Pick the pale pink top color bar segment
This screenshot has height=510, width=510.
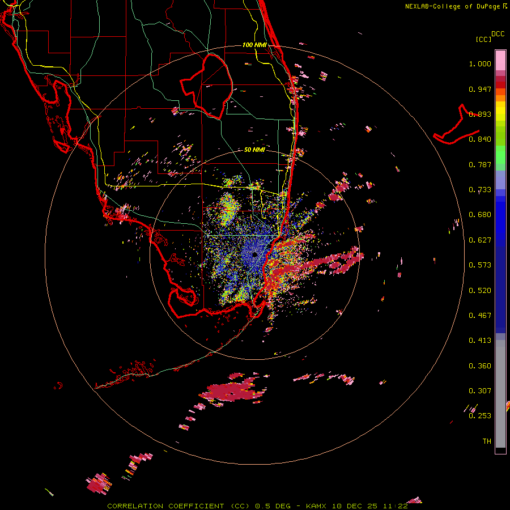(500, 60)
